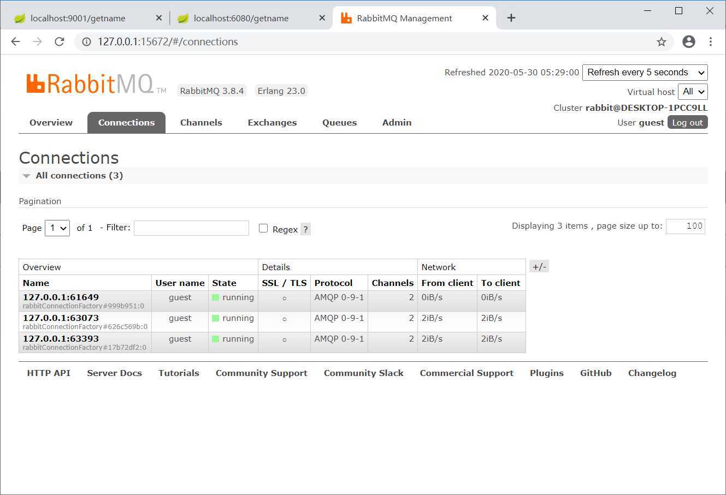This screenshot has width=726, height=495.
Task: Click rabbitConnectionFactory#17b72df2:0 text
Action: [x=85, y=348]
